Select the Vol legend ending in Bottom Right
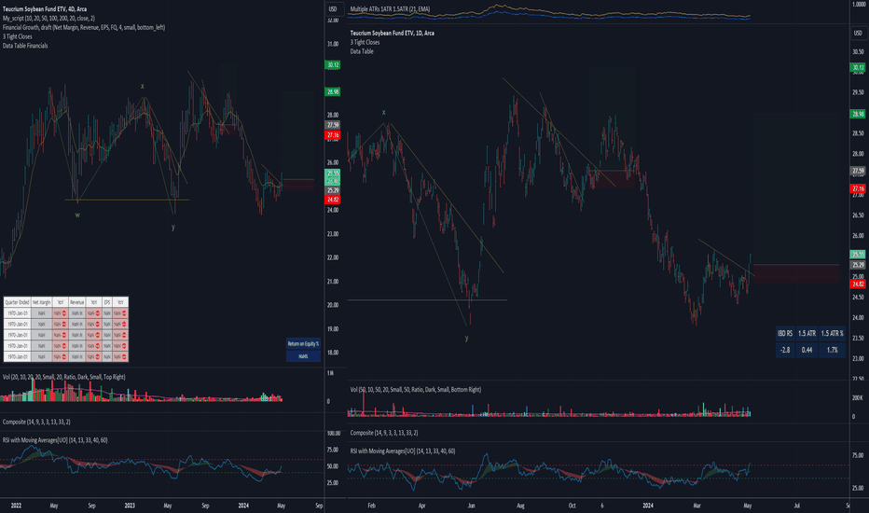This screenshot has height=513, width=869. (x=416, y=389)
